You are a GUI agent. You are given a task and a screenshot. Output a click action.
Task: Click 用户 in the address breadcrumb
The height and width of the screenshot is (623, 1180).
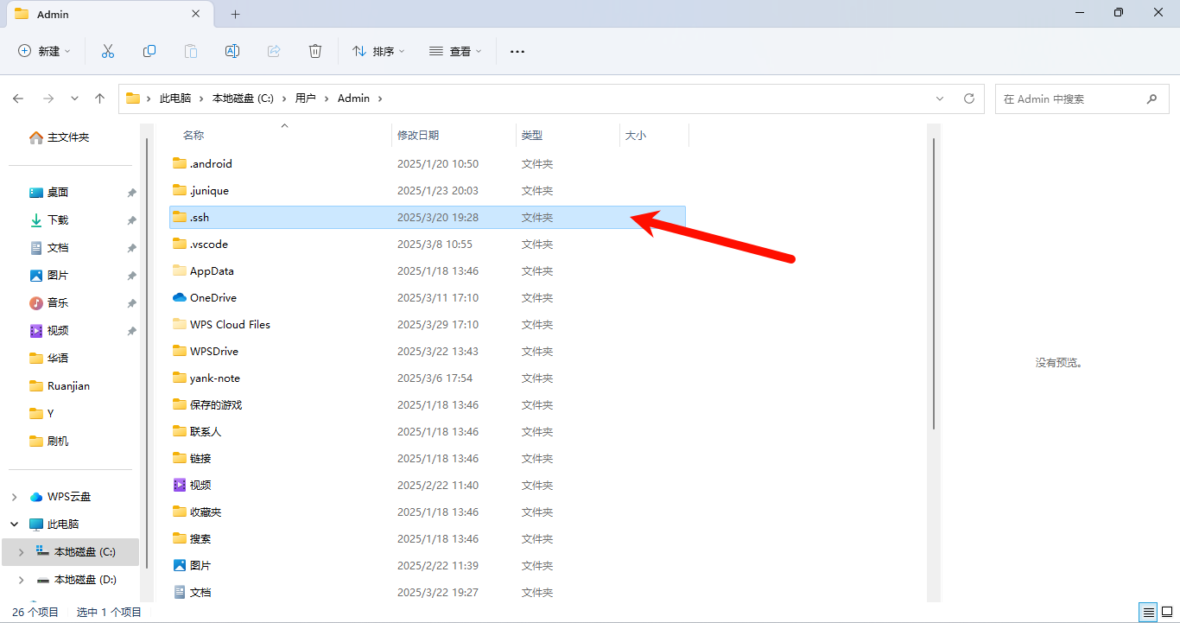305,99
